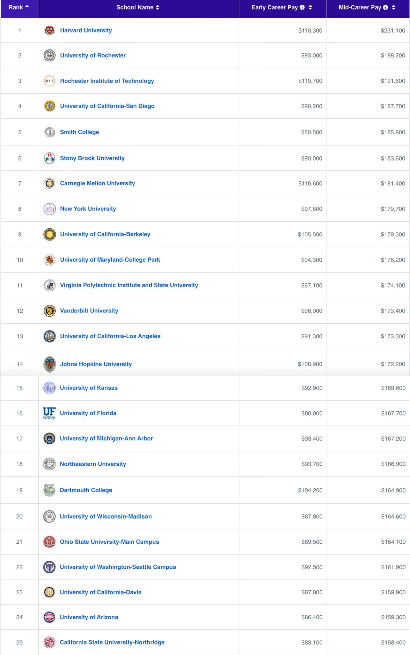Sort by Early Career Pay arrows

pos(310,7)
